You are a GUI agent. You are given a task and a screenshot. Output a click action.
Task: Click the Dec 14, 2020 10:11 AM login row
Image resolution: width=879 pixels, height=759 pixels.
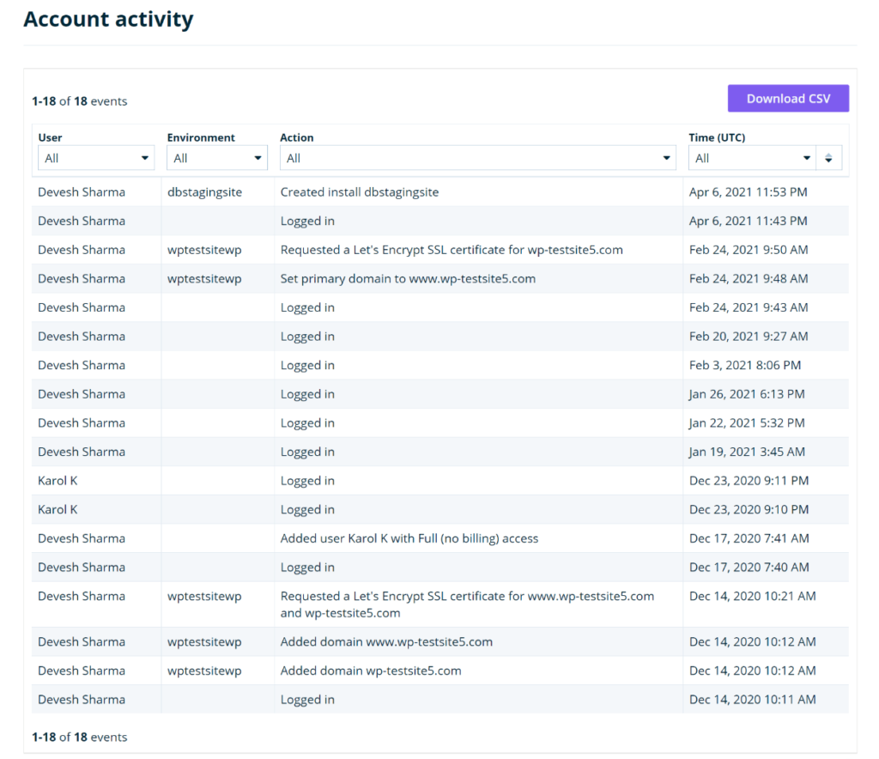coord(307,700)
